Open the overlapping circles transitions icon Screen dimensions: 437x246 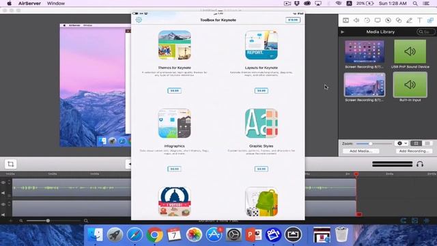pyautogui.click(x=399, y=20)
